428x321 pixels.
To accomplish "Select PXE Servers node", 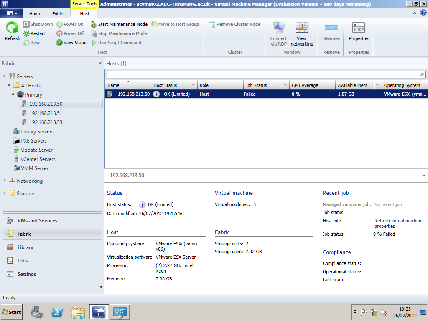I will [x=30, y=141].
